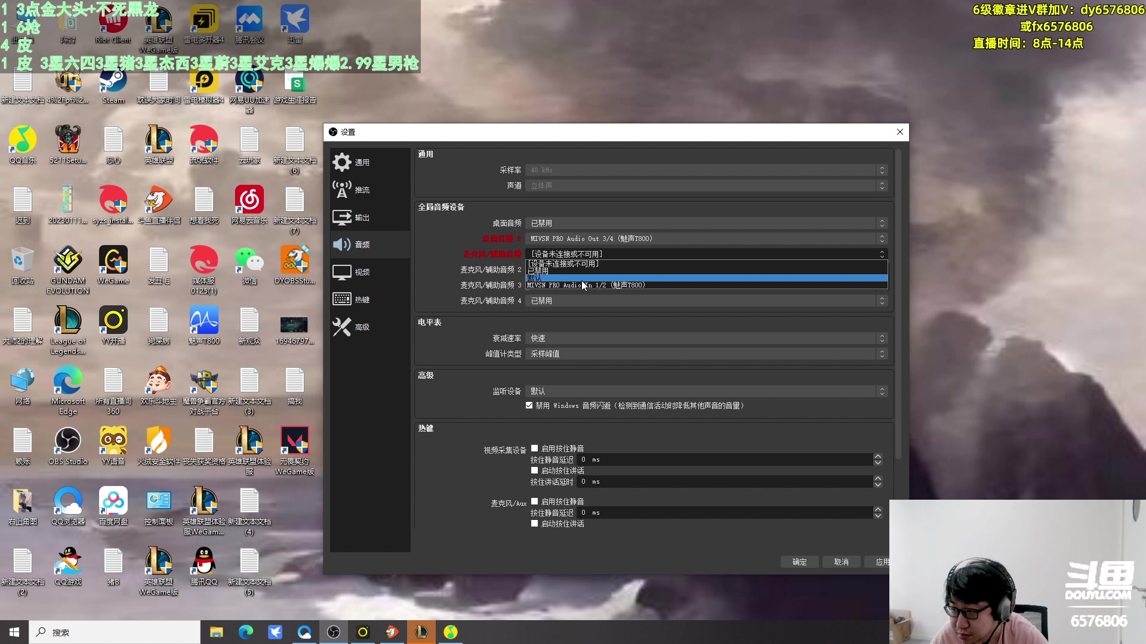
Task: Open File Explorer from the taskbar
Action: pos(216,632)
